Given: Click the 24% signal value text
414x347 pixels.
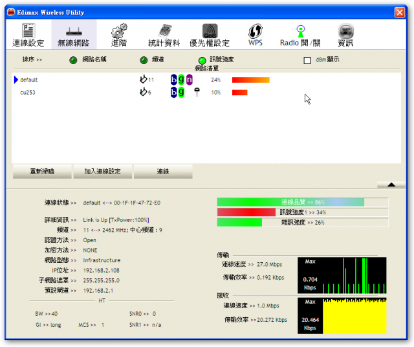Looking at the screenshot, I should pos(215,80).
